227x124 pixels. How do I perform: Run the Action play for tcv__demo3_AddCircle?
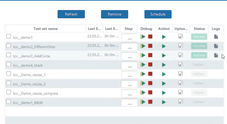click(164, 56)
